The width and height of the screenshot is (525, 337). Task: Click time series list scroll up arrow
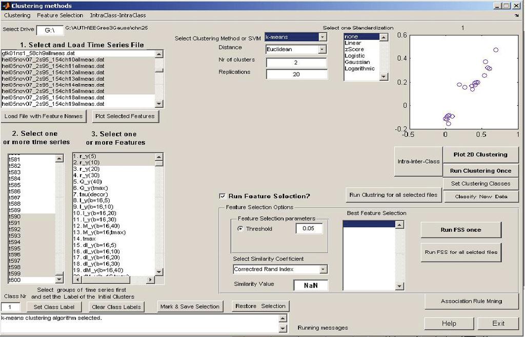59,158
